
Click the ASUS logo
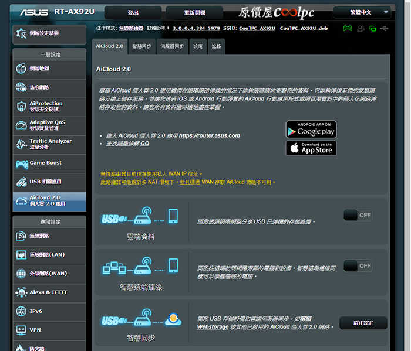tap(34, 12)
